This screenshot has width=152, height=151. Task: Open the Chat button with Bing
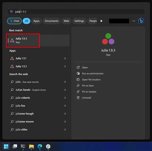[14, 21]
